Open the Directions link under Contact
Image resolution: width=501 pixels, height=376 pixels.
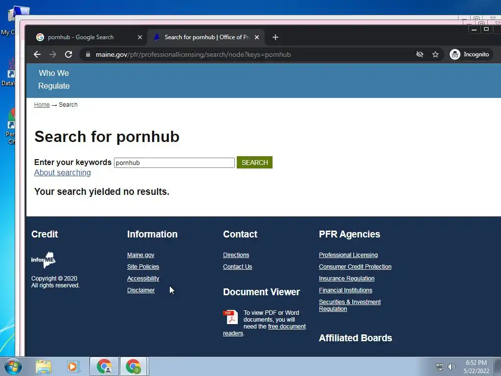(x=236, y=255)
